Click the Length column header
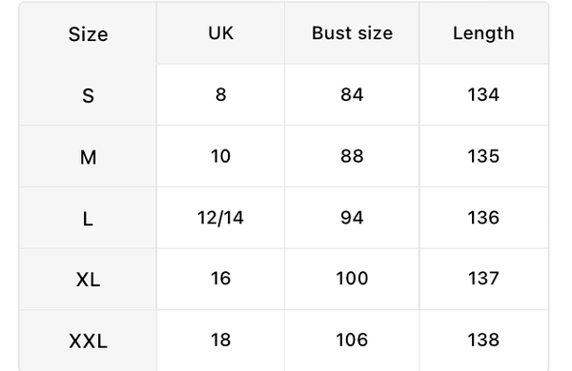Image resolution: width=572 pixels, height=371 pixels. (483, 33)
